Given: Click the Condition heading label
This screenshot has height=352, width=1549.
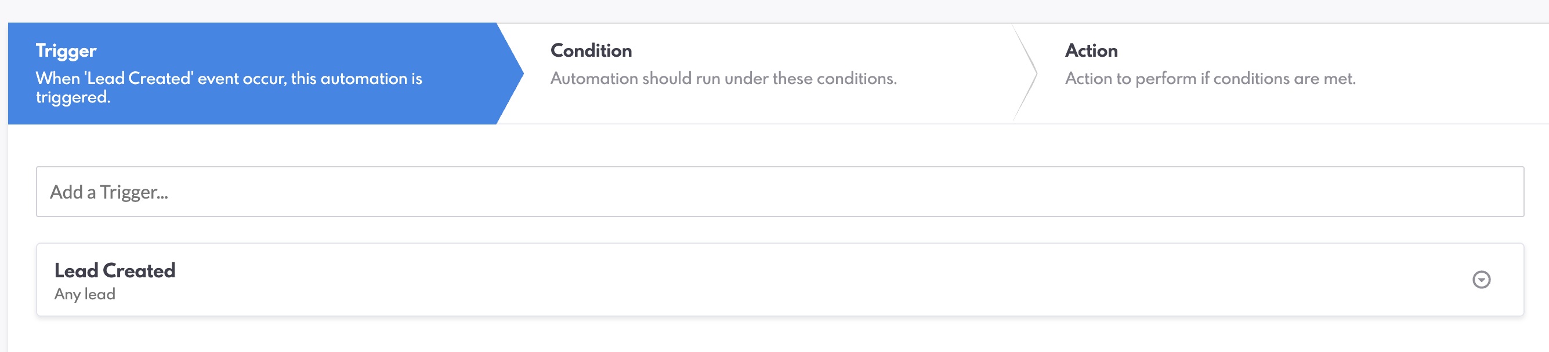Looking at the screenshot, I should (591, 50).
